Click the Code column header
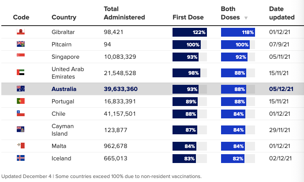Screen dimensions: 304x182 (21, 17)
